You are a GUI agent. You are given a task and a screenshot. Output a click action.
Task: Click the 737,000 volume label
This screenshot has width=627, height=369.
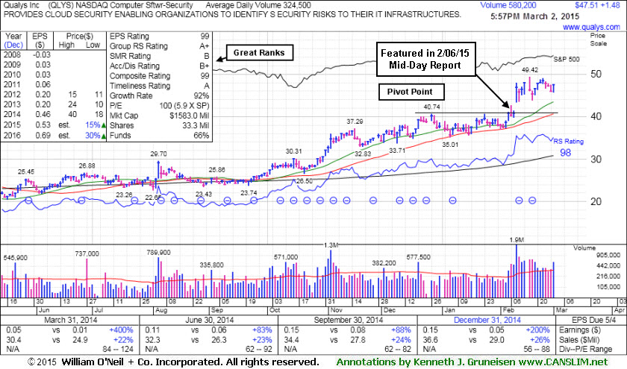coord(87,254)
